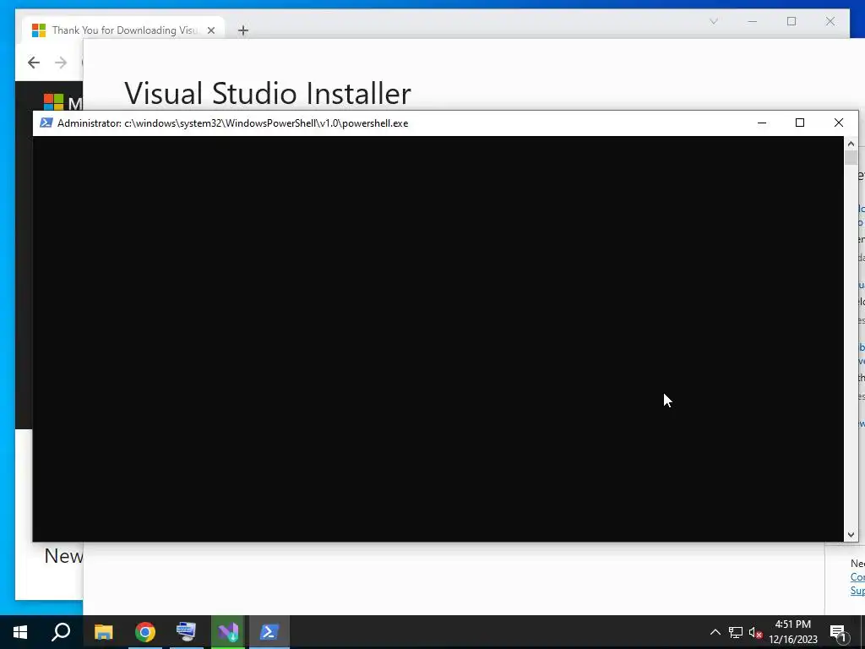Open Chrome's tab search dropdown chevron
This screenshot has width=865, height=649.
[713, 21]
